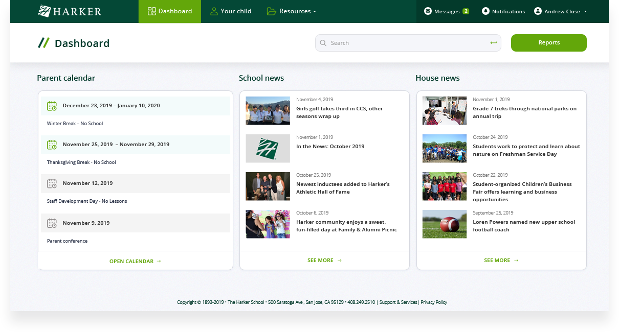Focus the Search input field

pos(408,43)
